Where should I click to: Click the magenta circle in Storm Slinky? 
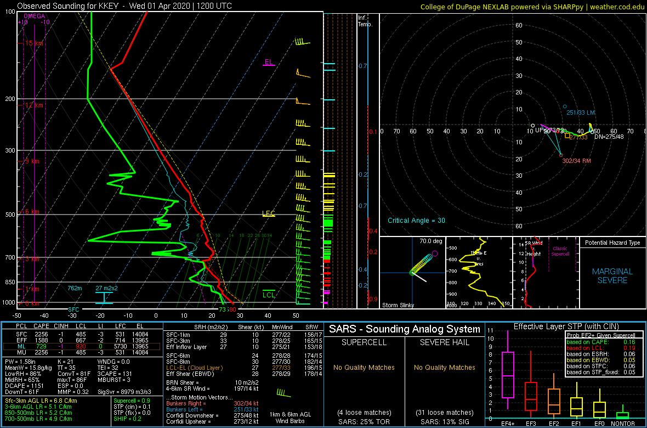434,254
